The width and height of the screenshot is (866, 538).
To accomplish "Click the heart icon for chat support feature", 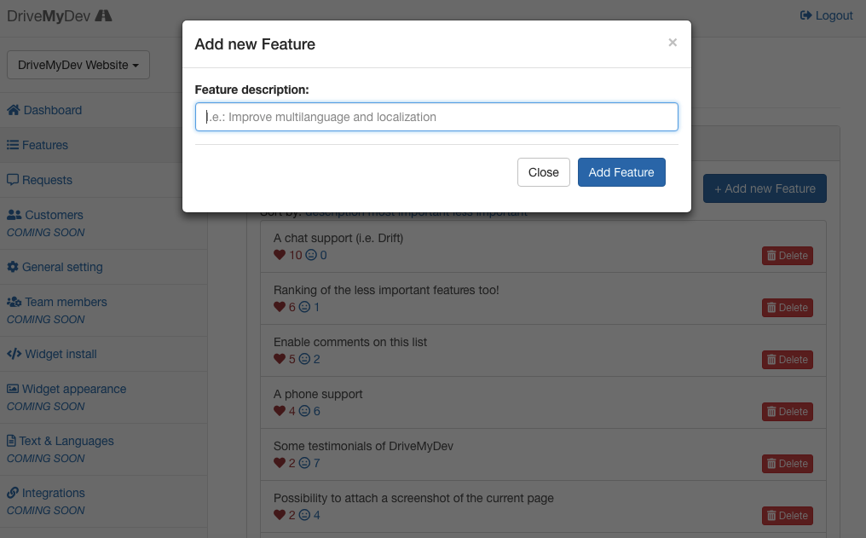I will point(279,255).
